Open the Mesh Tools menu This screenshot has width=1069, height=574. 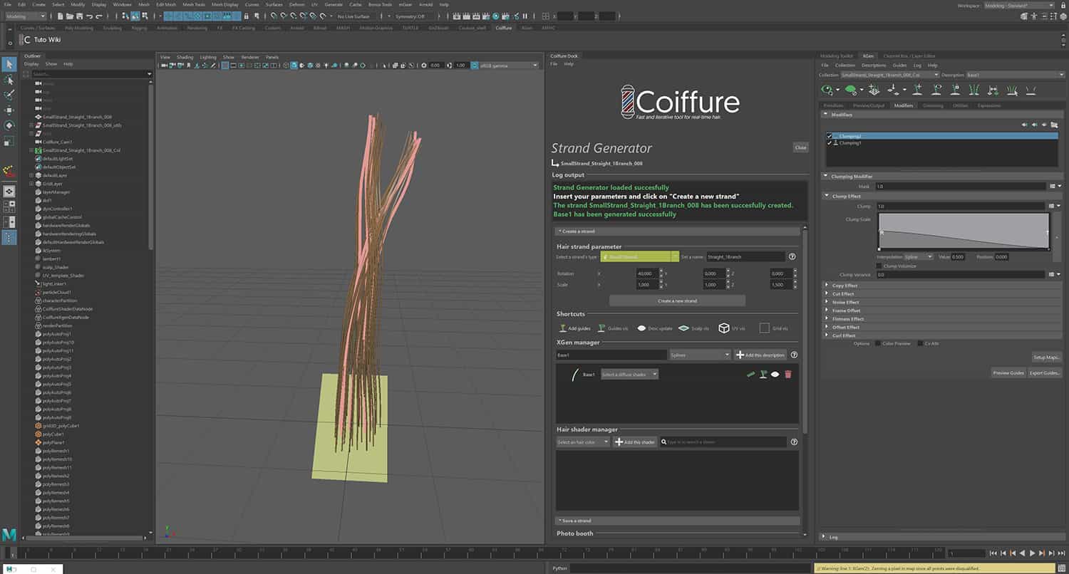193,4
